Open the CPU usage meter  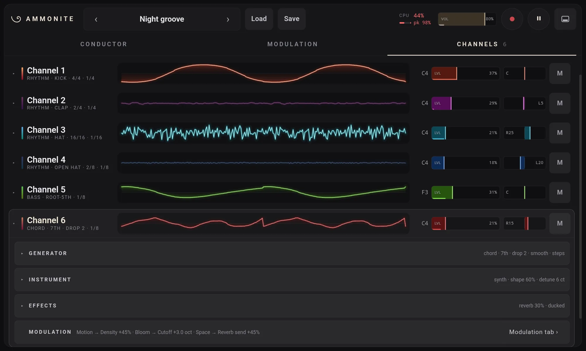coord(415,19)
